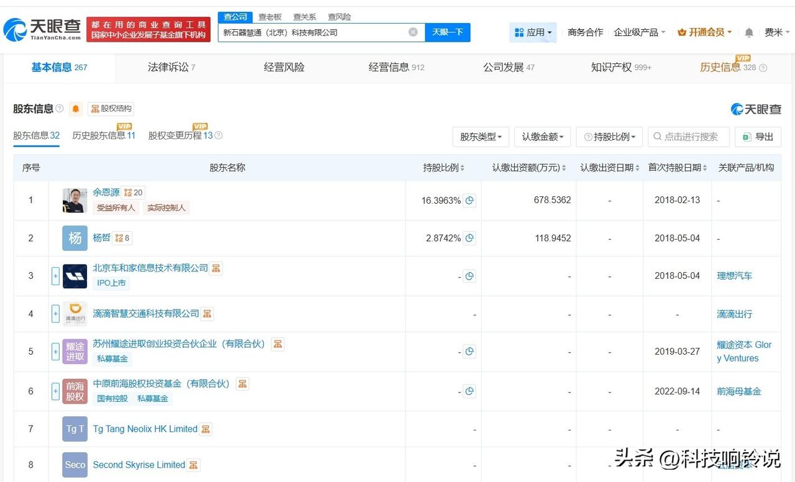
Task: Open the 应用 apps dropdown
Action: tap(533, 32)
